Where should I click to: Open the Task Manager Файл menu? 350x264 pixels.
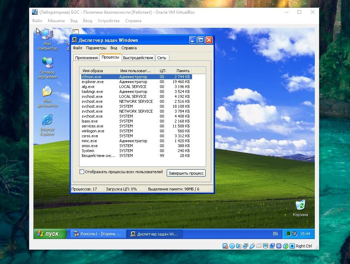click(77, 48)
